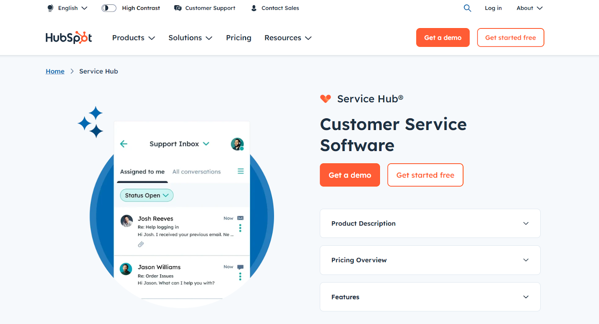Screen dimensions: 599x324
Task: Open the Status Open filter dropdown
Action: pos(147,195)
